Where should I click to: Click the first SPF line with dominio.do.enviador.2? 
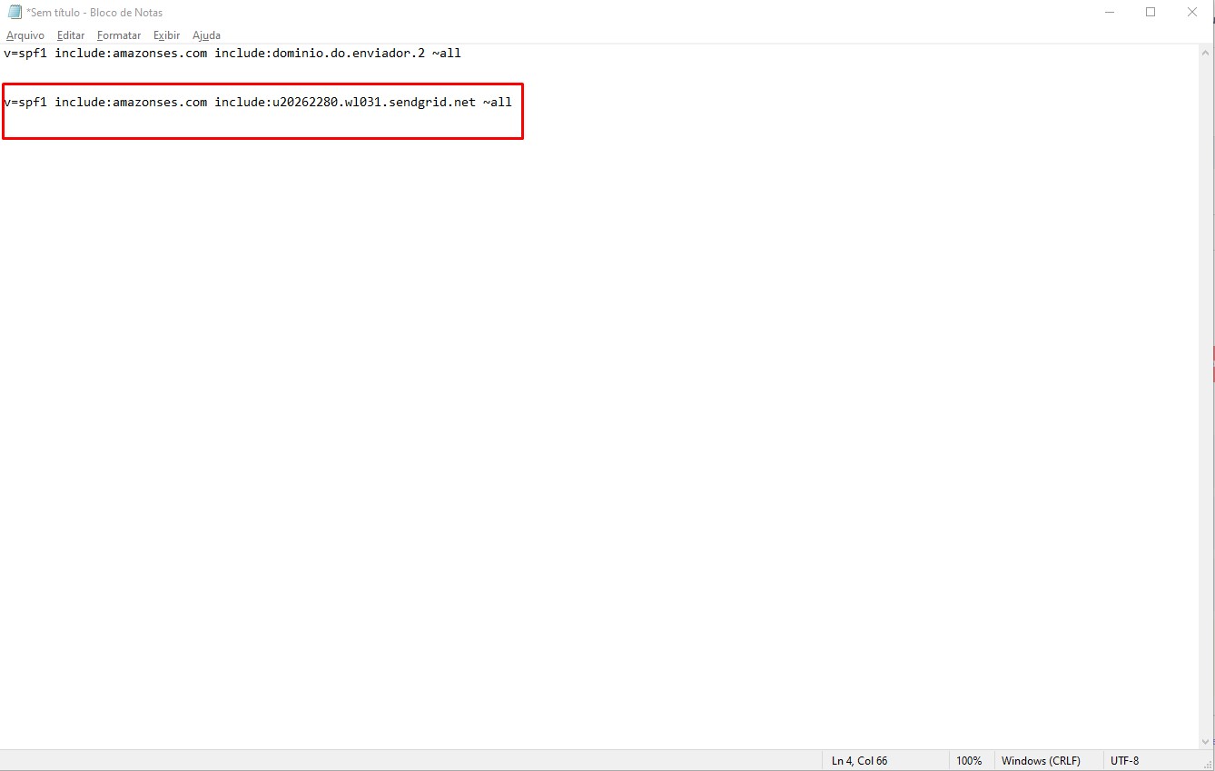click(x=232, y=53)
